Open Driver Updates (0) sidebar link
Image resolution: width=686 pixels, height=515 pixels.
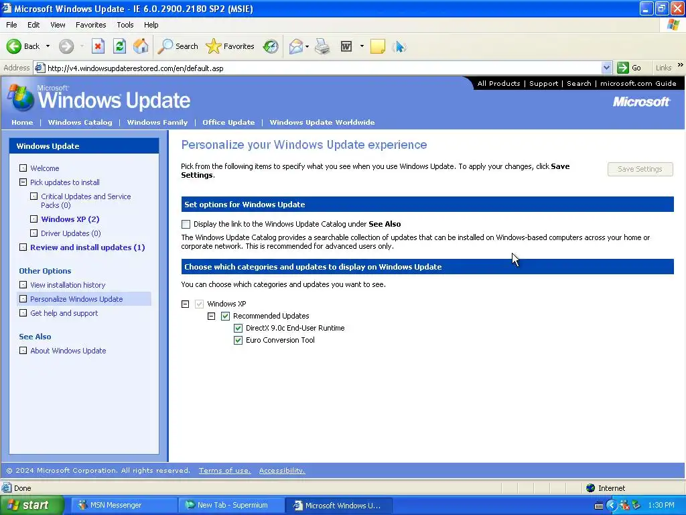point(71,233)
